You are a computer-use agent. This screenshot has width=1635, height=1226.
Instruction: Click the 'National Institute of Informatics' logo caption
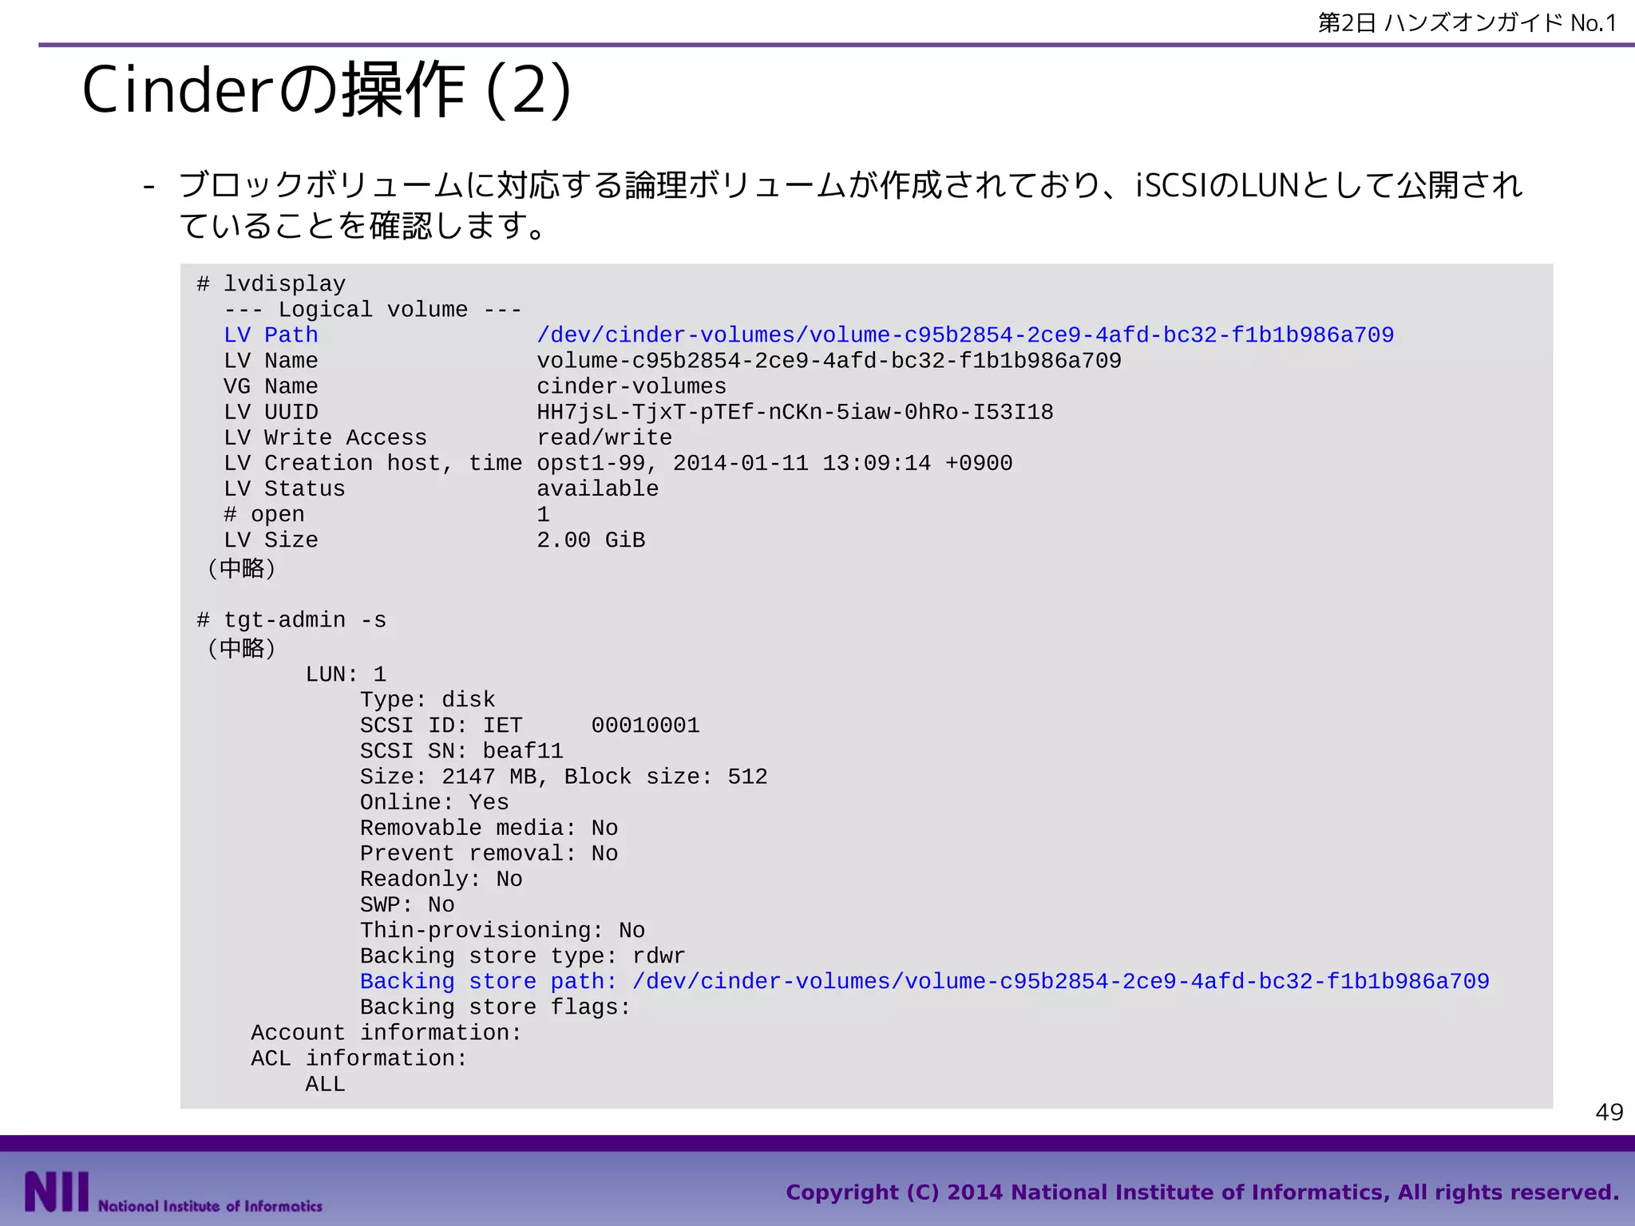[x=210, y=1206]
